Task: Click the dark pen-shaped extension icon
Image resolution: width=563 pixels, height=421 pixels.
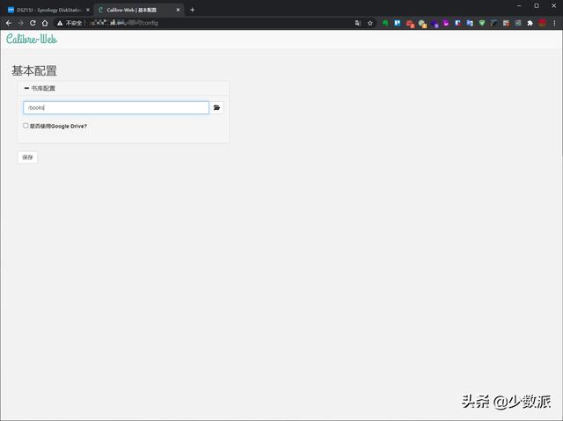Action: coord(494,23)
